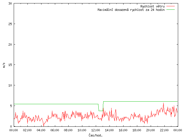This screenshot has height=137, width=183.
Task: Click the 20:00 time label
Action: point(150,130)
